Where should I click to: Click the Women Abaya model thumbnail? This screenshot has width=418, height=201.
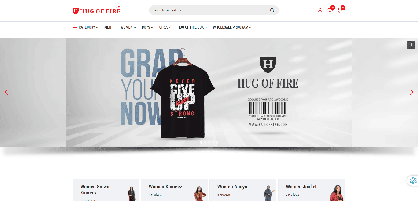268,193
